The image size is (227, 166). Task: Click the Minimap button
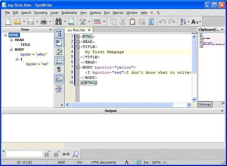click(205, 104)
